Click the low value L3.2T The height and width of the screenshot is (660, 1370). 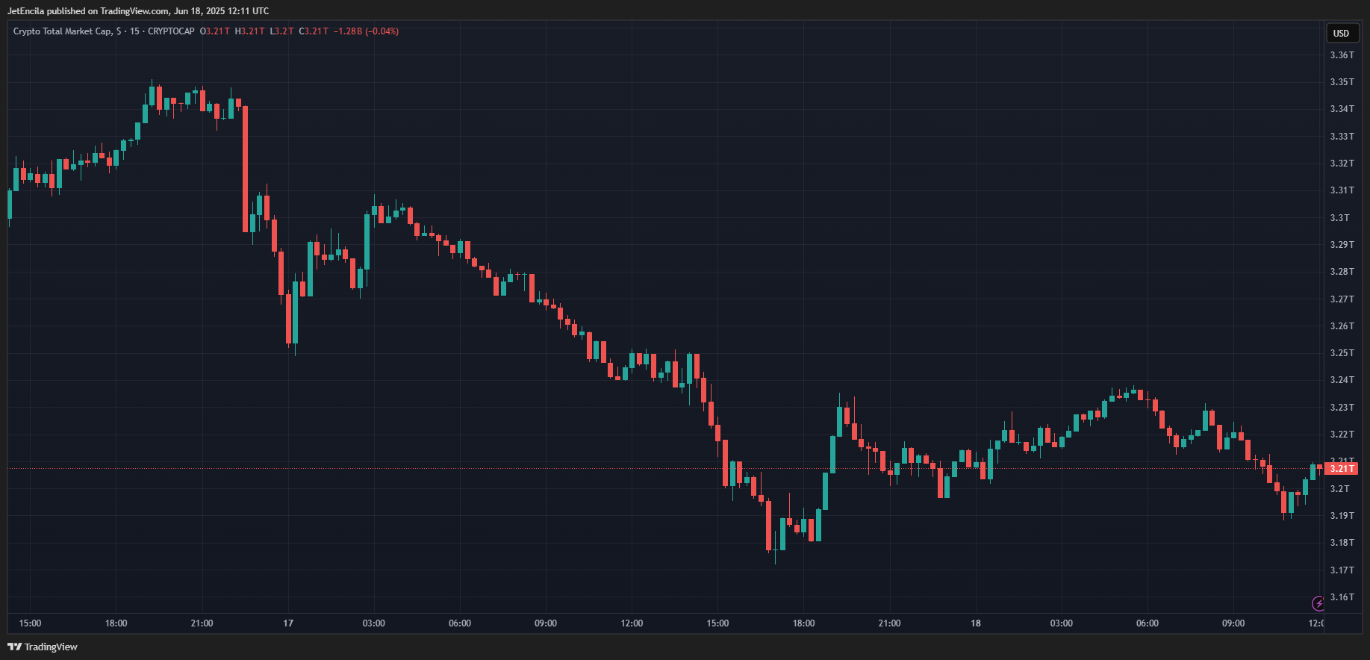coord(281,31)
